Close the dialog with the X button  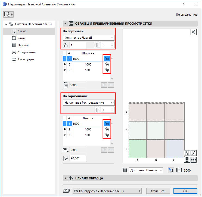click(195, 4)
